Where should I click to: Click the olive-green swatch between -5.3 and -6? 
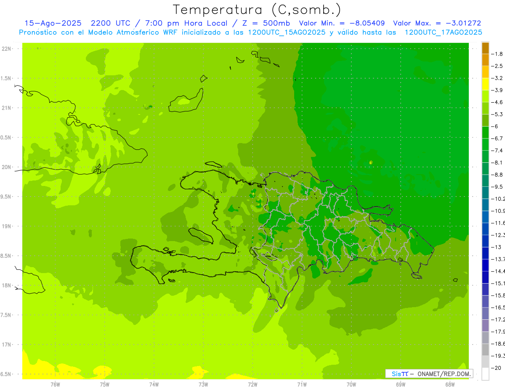pos(485,120)
